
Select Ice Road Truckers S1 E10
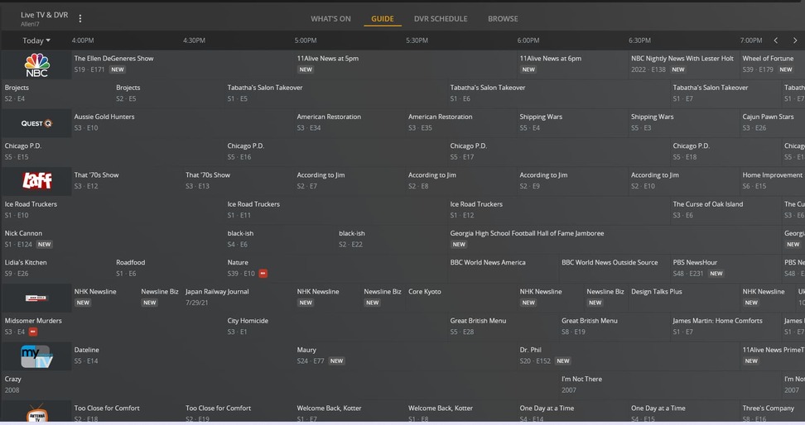[113, 210]
